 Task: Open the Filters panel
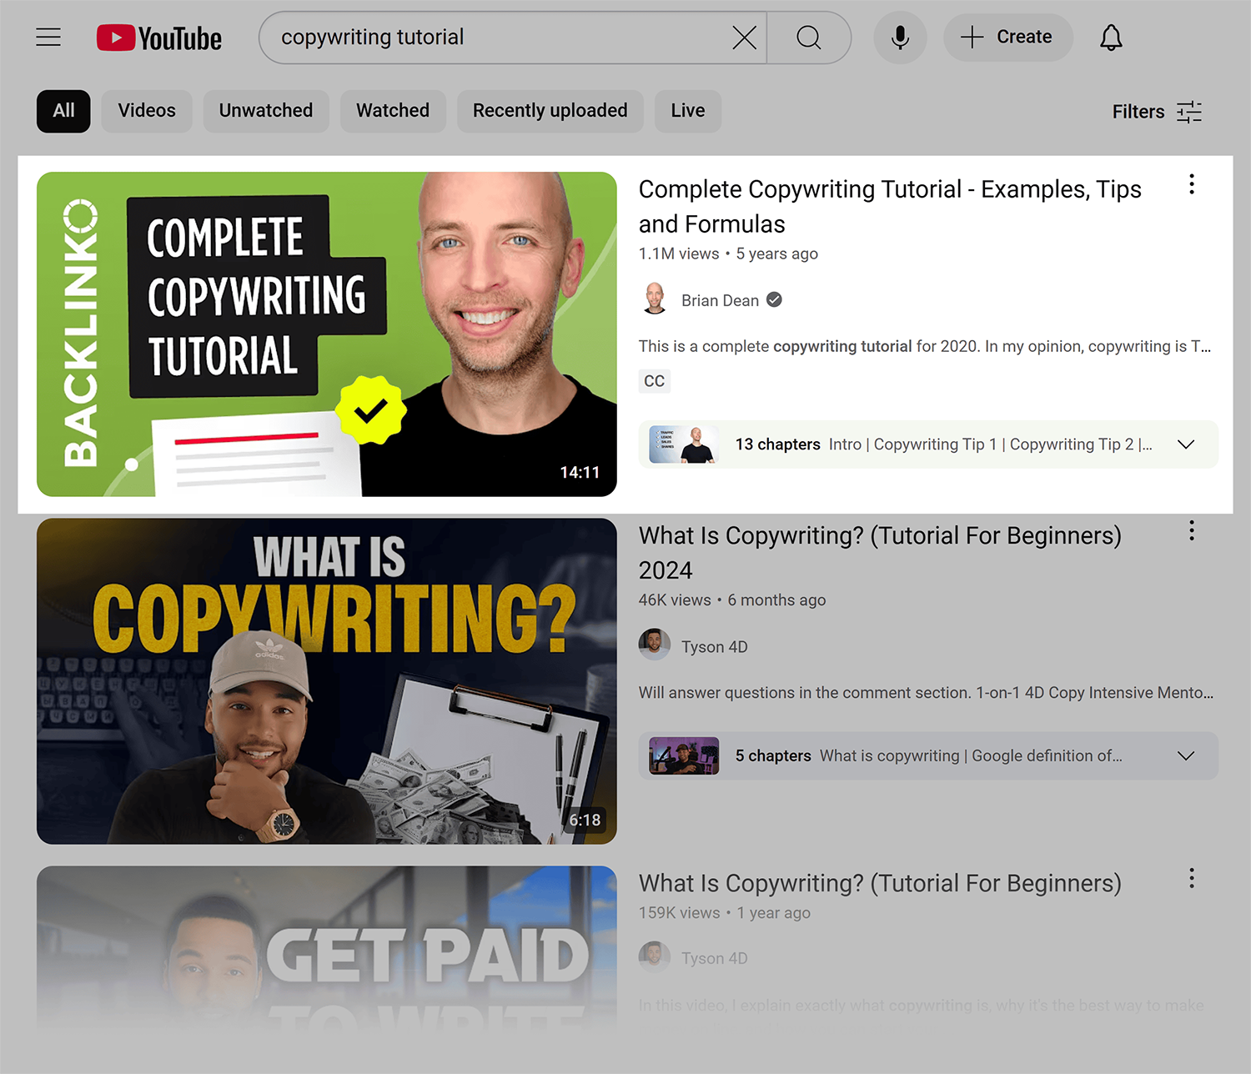[1157, 112]
